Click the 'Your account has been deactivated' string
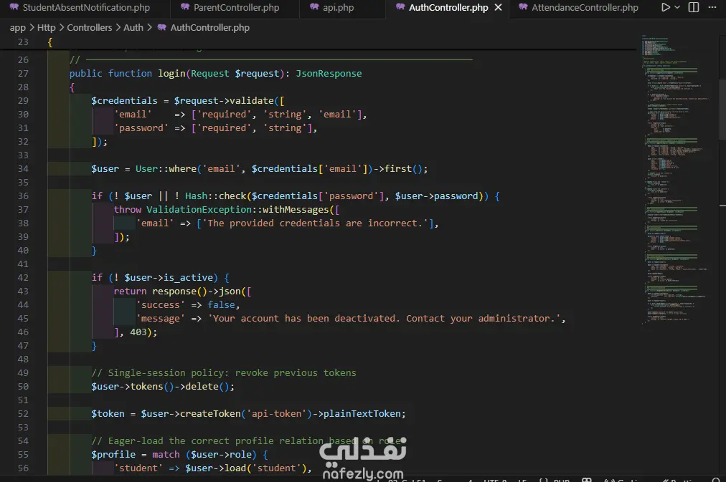Viewport: 726px width, 482px height. tap(384, 319)
